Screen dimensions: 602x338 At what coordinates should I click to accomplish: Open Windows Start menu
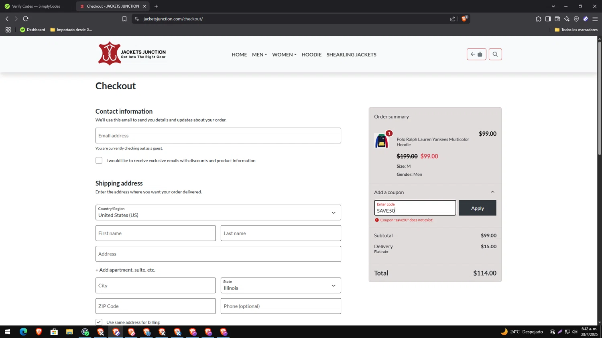click(7, 332)
